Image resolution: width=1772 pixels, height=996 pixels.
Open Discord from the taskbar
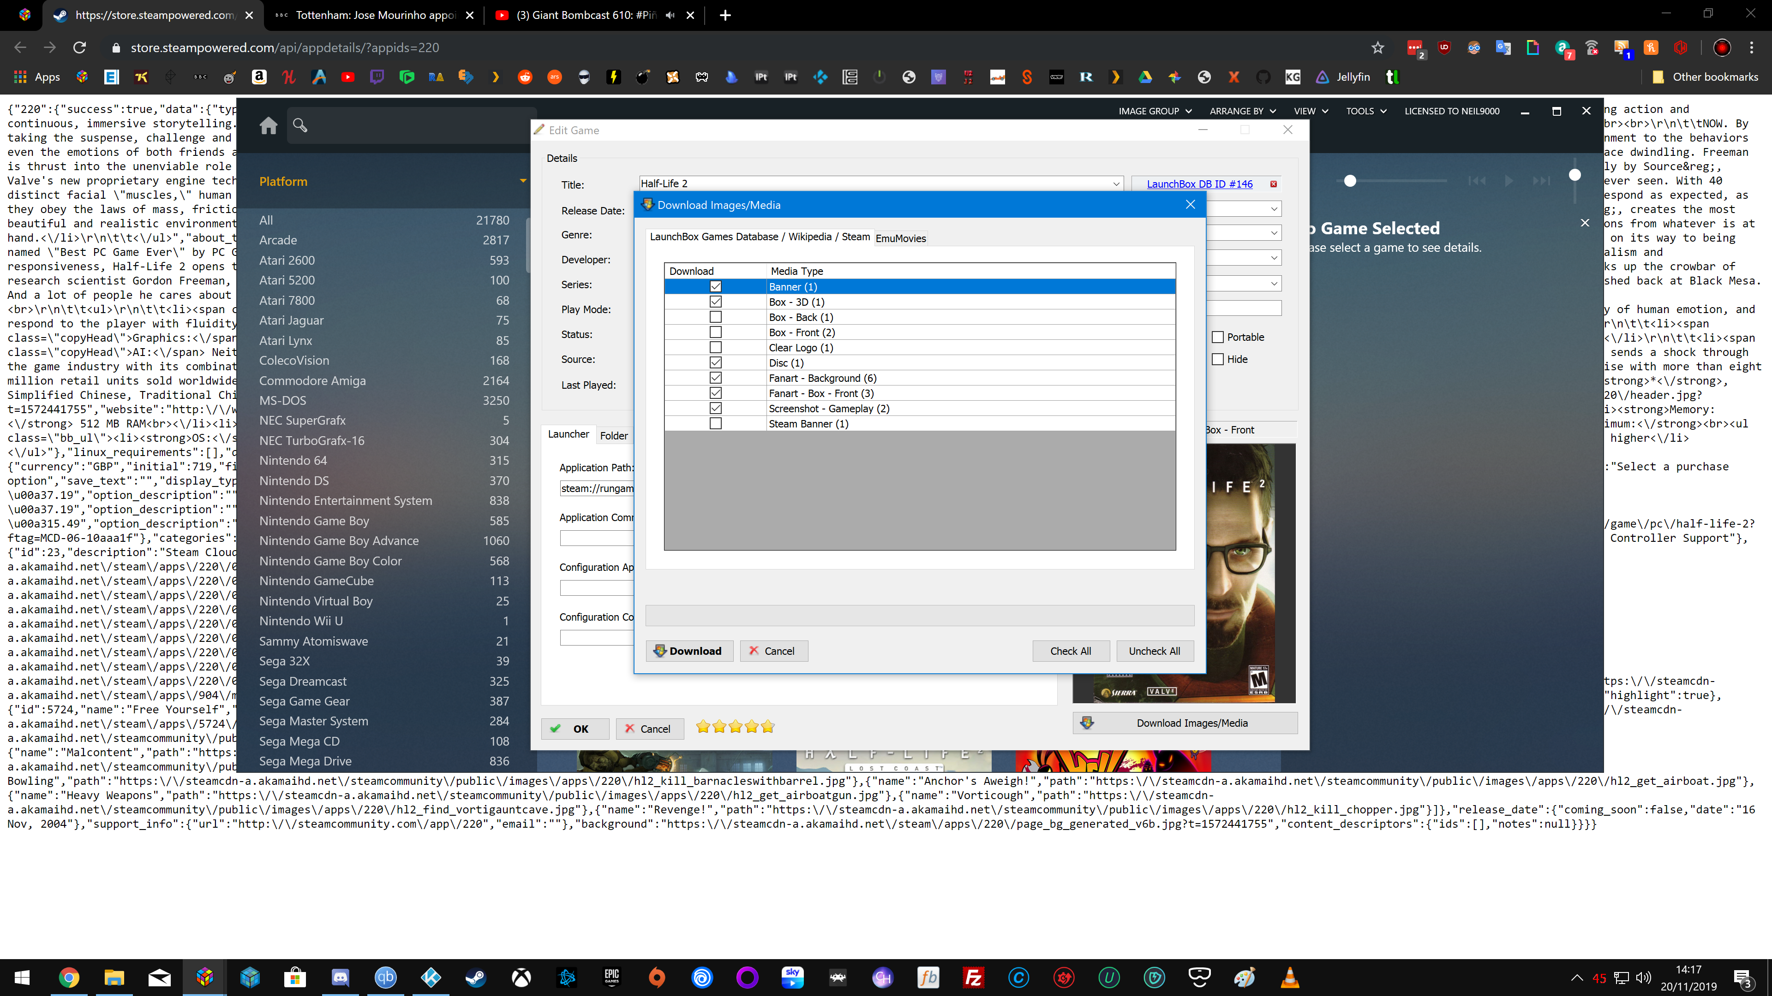341,977
